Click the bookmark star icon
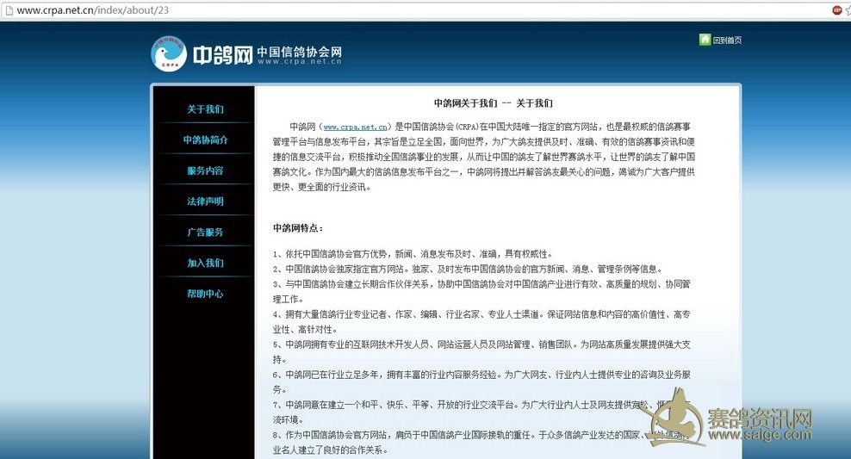The height and width of the screenshot is (459, 851). pos(848,10)
